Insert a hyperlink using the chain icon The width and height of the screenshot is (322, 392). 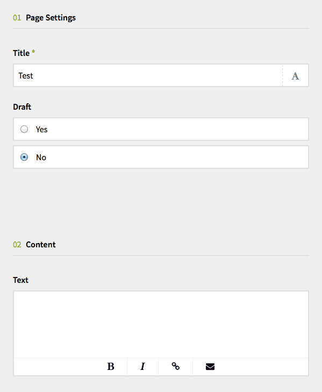coord(175,367)
